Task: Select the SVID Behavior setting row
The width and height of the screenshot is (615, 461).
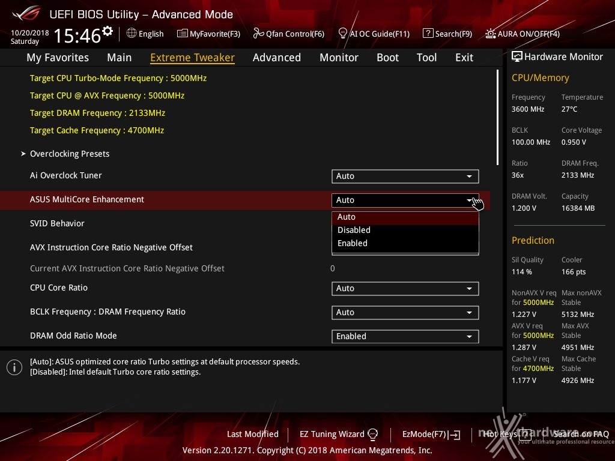Action: coord(245,223)
